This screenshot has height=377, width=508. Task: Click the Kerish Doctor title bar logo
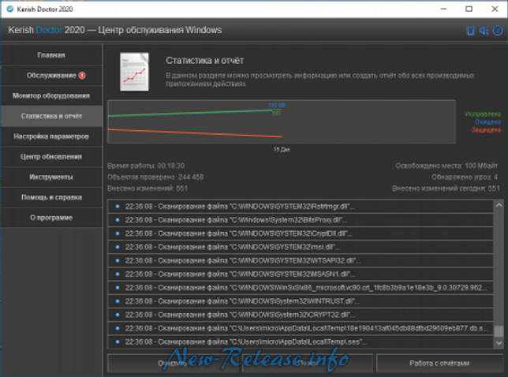(9, 9)
